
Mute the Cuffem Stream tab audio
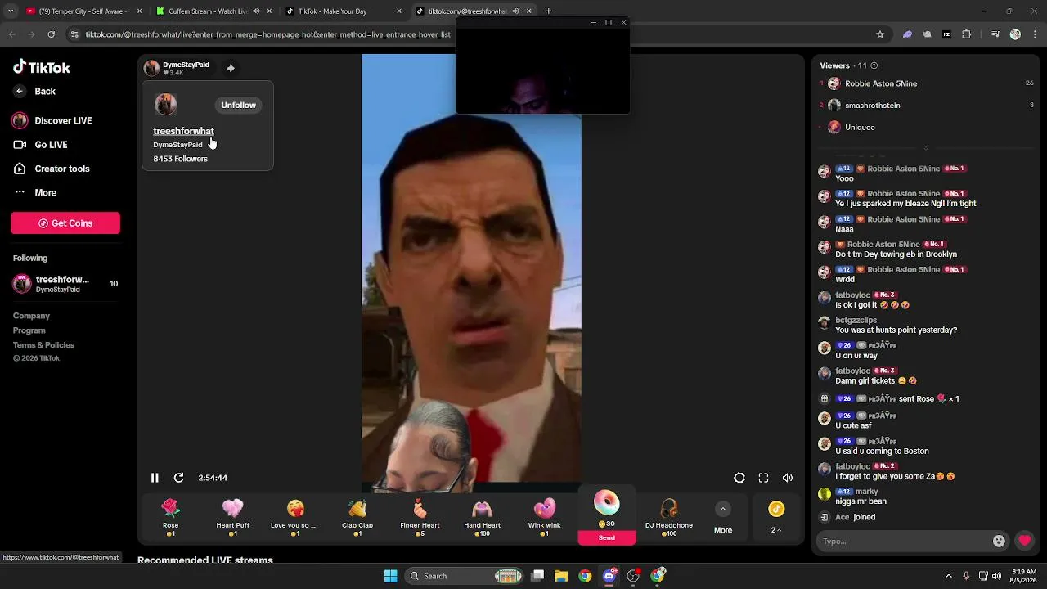[x=256, y=11]
